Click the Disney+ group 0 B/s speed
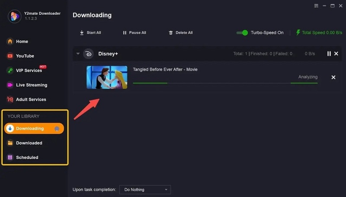This screenshot has width=346, height=197. (310, 54)
